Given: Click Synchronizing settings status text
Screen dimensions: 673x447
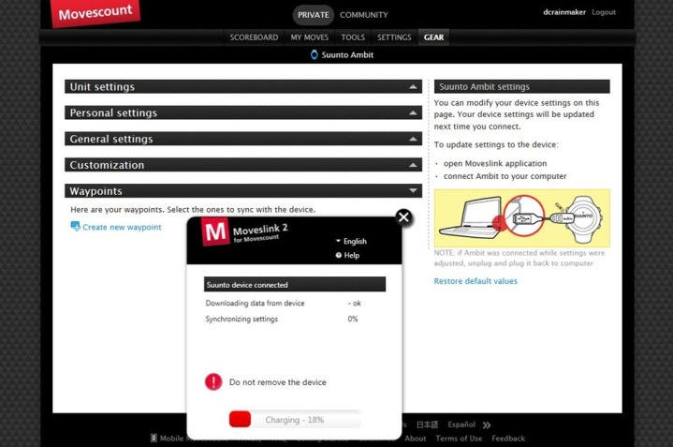Looking at the screenshot, I should (x=241, y=319).
